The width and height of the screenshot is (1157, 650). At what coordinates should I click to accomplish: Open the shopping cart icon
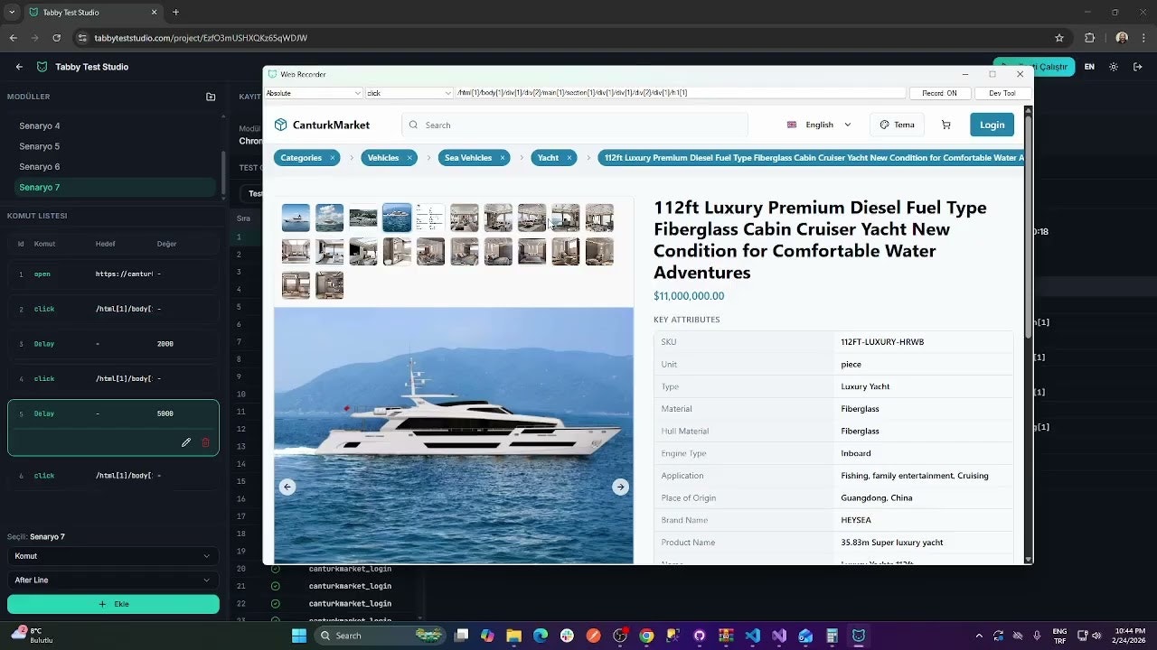pos(945,125)
